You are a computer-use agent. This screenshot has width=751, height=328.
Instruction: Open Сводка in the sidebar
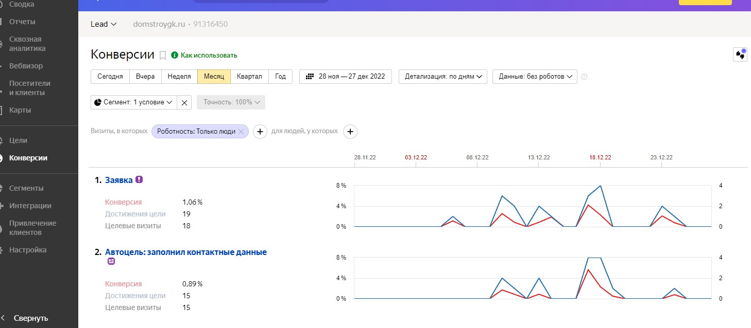coord(22,4)
